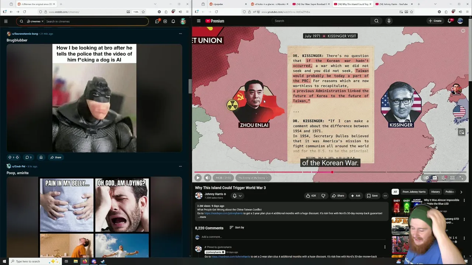The width and height of the screenshot is (472, 265).
Task: Open YouTube Create menu
Action: point(435,21)
